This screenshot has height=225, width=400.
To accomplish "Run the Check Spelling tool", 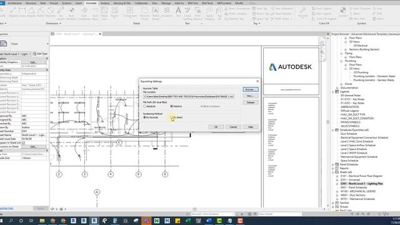I will (x=187, y=13).
